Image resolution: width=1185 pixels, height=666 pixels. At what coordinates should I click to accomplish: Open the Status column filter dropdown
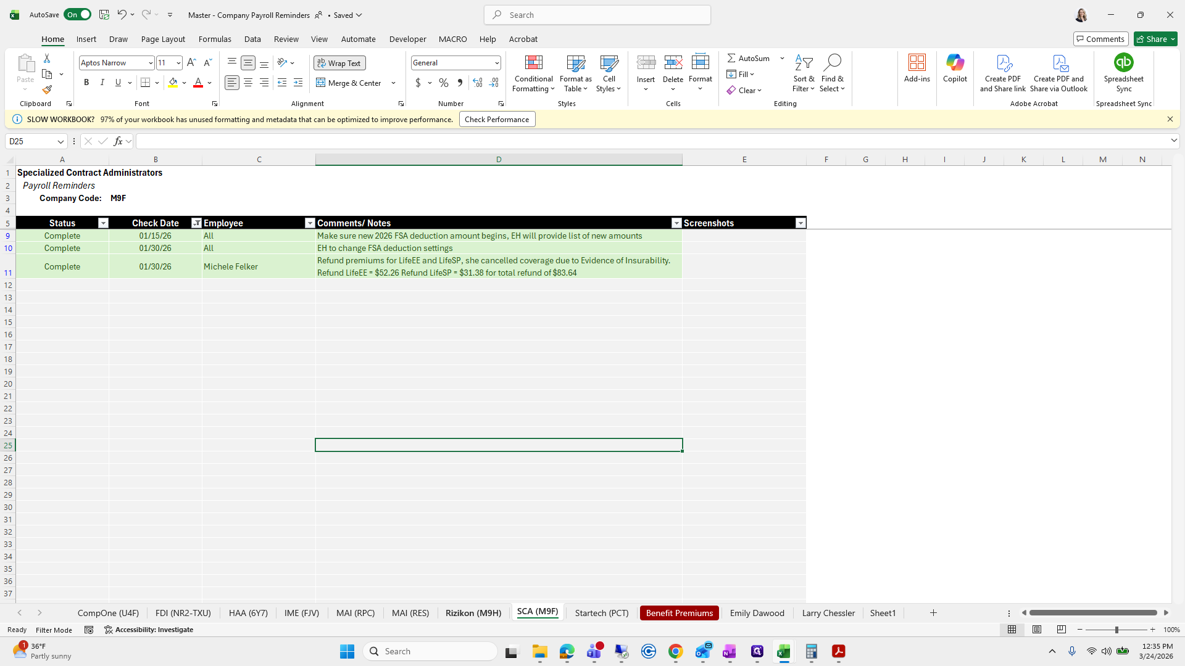coord(103,223)
